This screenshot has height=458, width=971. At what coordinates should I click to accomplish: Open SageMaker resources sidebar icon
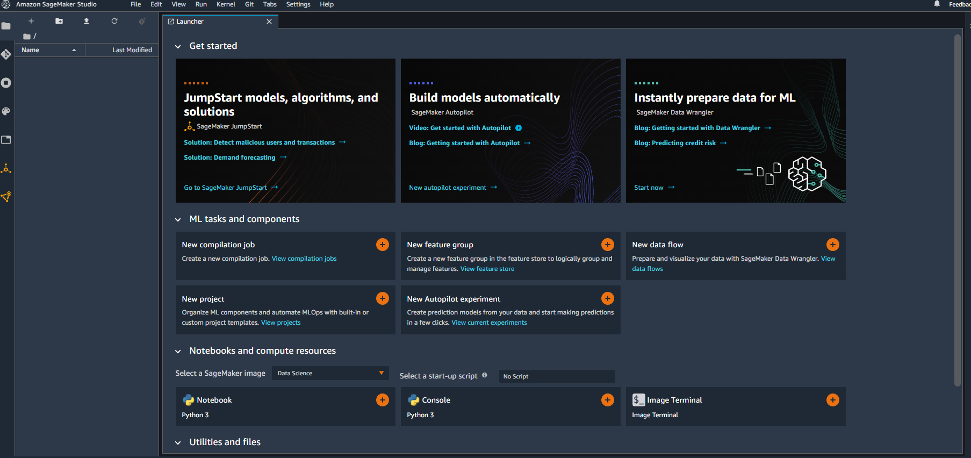pos(6,197)
